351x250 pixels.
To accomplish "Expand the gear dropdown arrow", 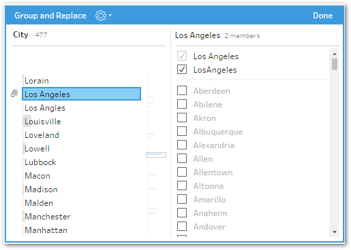I will 110,16.
